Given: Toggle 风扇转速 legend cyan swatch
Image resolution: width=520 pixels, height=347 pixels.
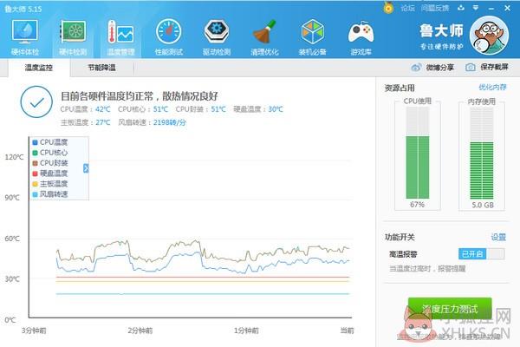Looking at the screenshot, I should [35, 194].
